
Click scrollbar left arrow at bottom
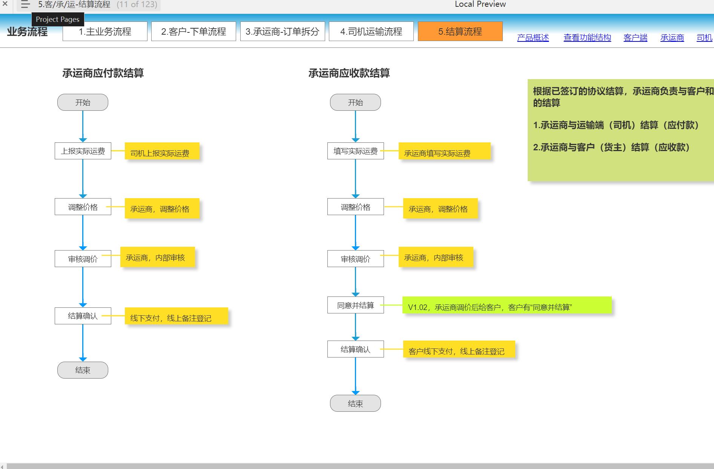pos(2,466)
